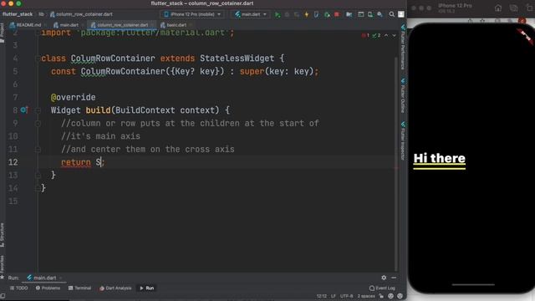
Task: Toggle read-only lock icon in status bar
Action: point(381,296)
